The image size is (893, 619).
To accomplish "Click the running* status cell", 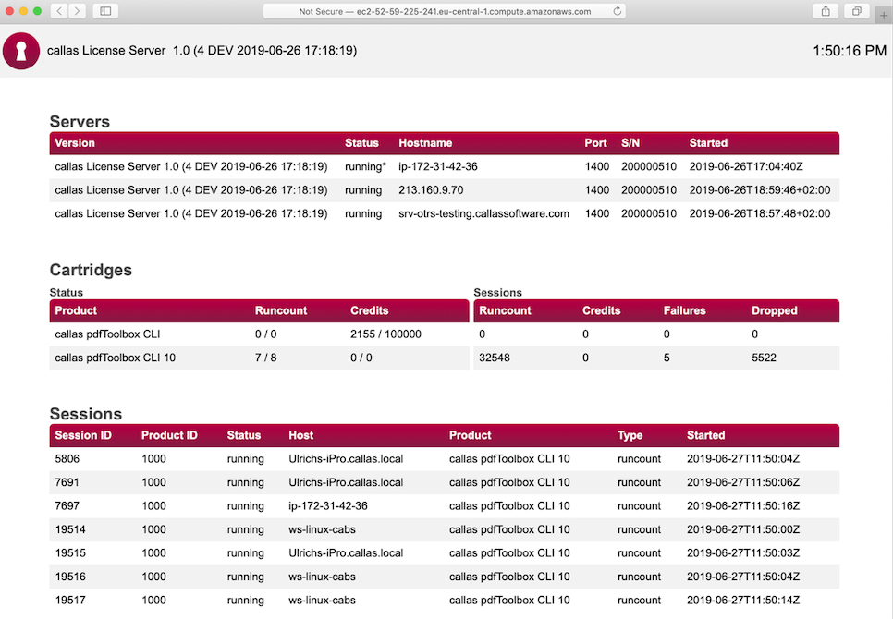I will point(365,166).
